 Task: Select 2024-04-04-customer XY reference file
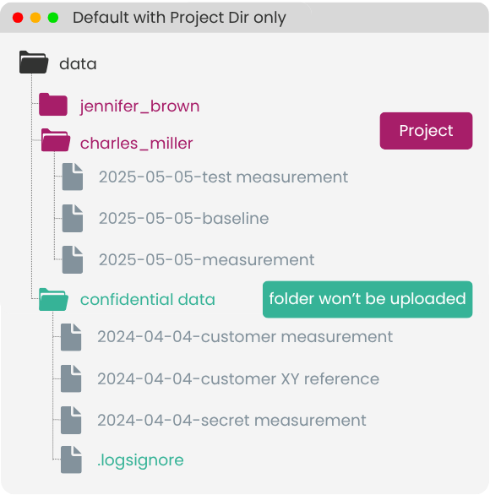coord(238,378)
